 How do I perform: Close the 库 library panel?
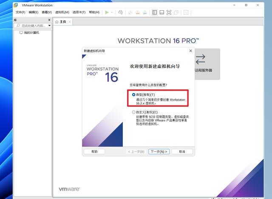point(49,20)
